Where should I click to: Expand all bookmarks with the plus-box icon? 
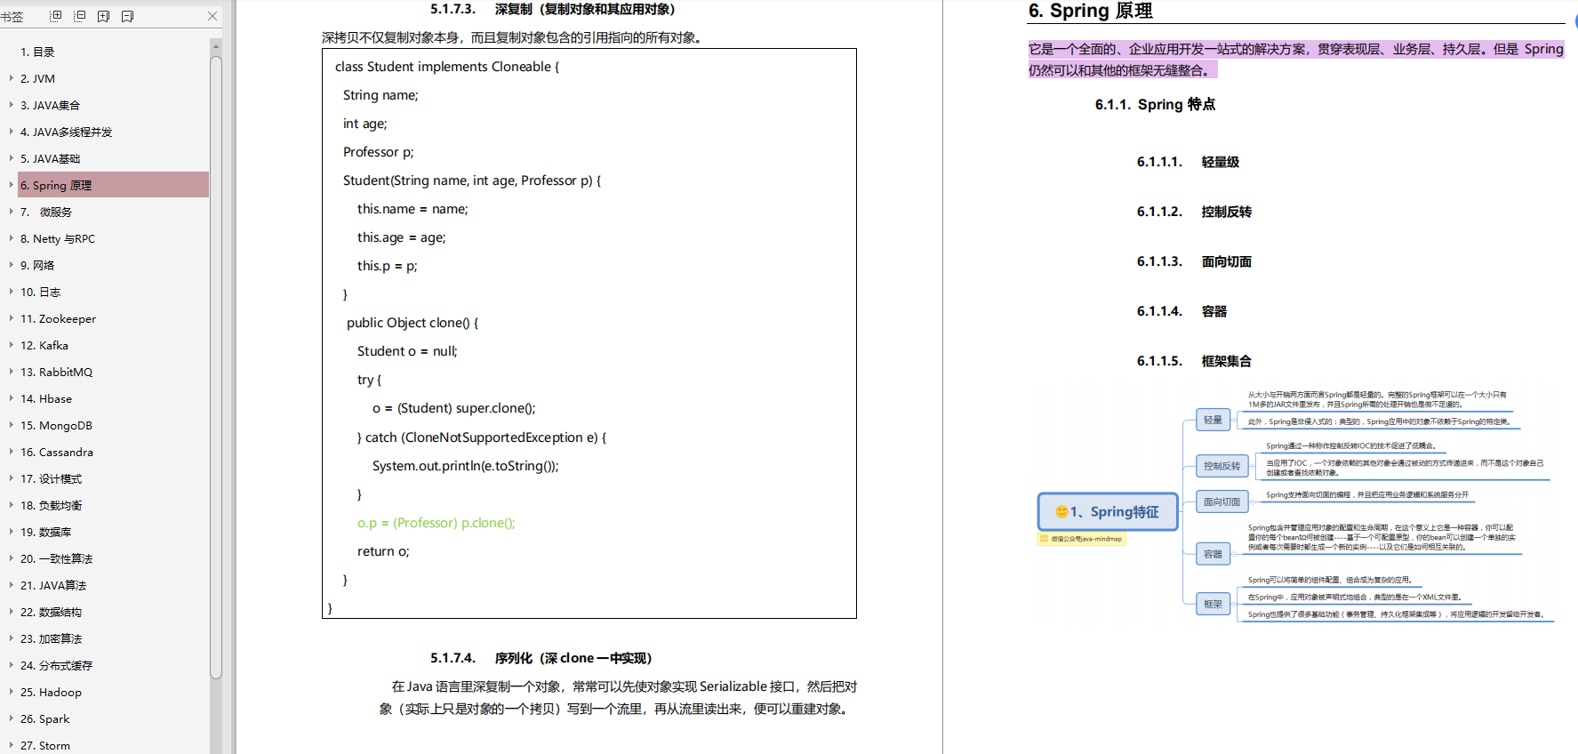pyautogui.click(x=56, y=16)
